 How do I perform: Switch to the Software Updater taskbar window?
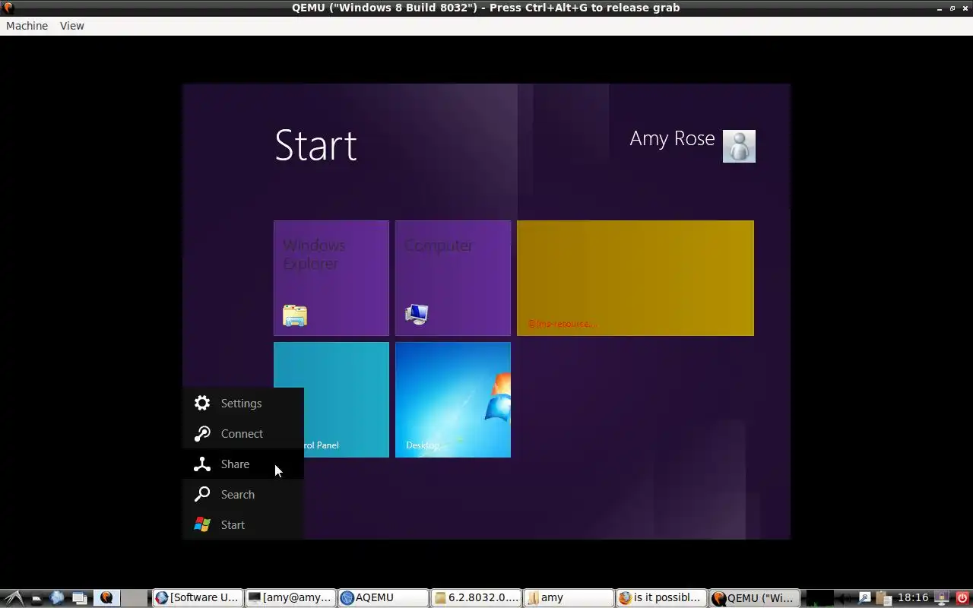pos(198,598)
